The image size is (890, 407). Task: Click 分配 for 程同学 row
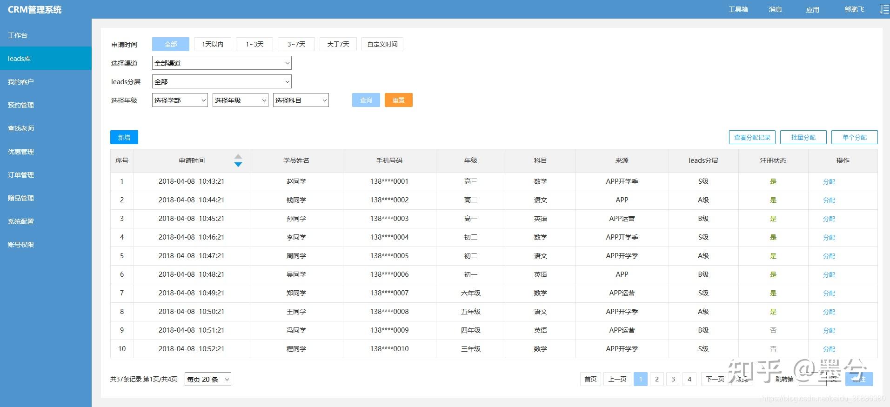pos(829,349)
